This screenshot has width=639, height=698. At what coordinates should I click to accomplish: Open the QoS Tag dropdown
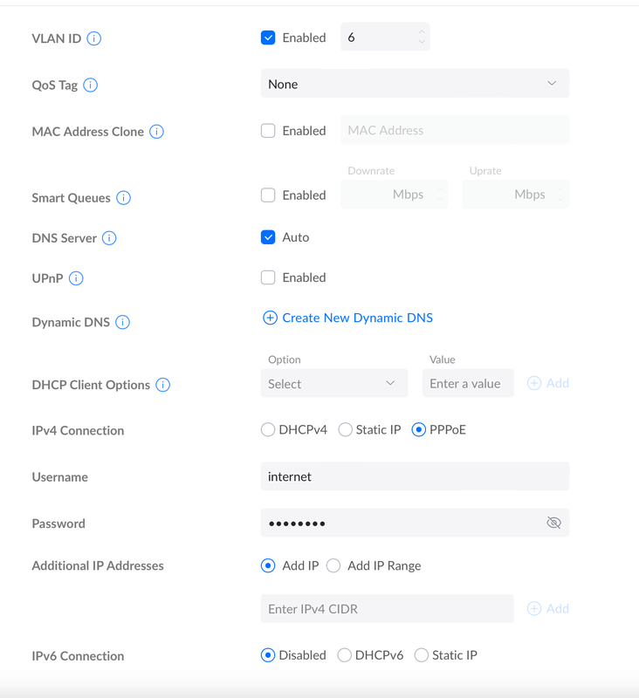point(415,84)
